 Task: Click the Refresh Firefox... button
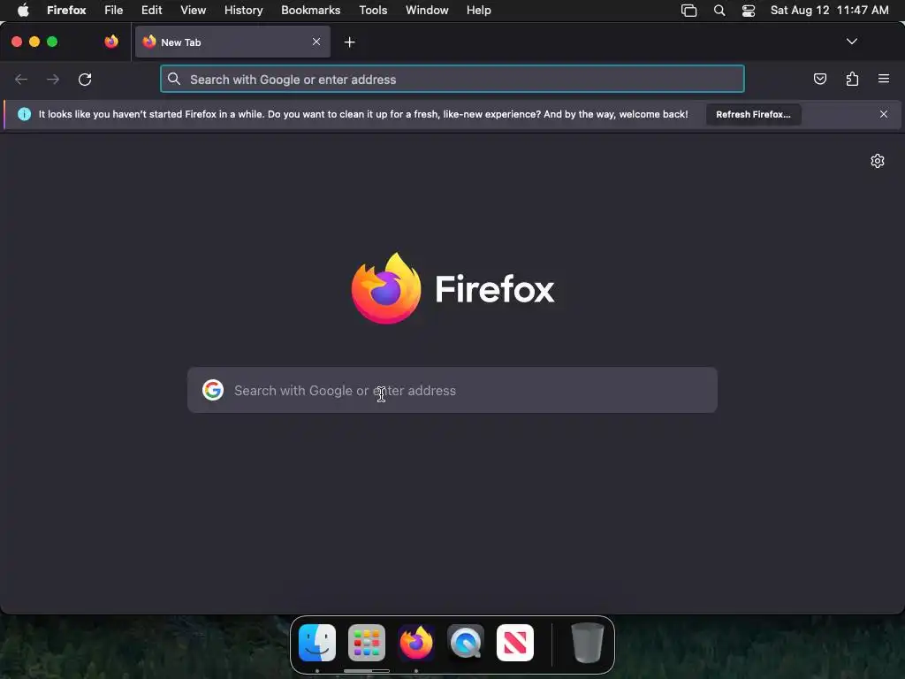[x=753, y=114]
